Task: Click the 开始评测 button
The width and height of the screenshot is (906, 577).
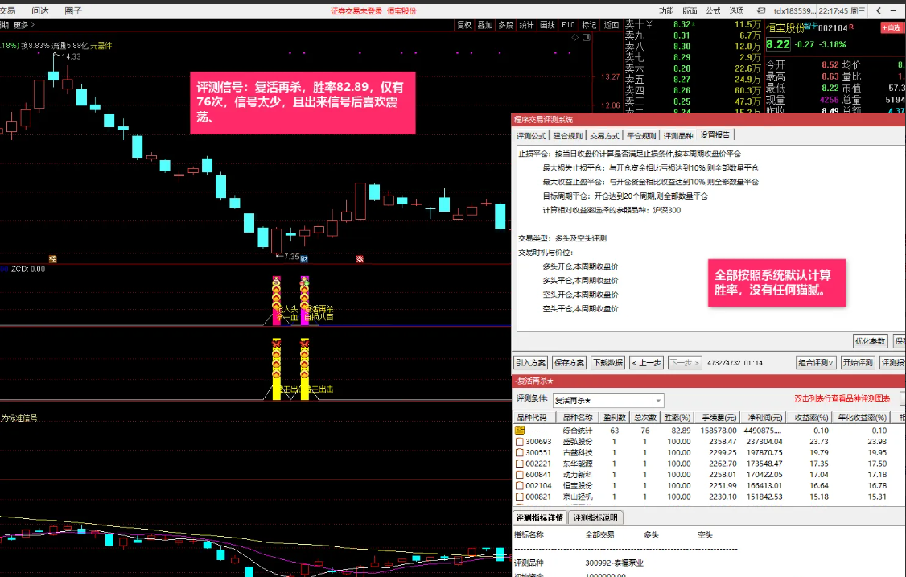Action: point(857,363)
